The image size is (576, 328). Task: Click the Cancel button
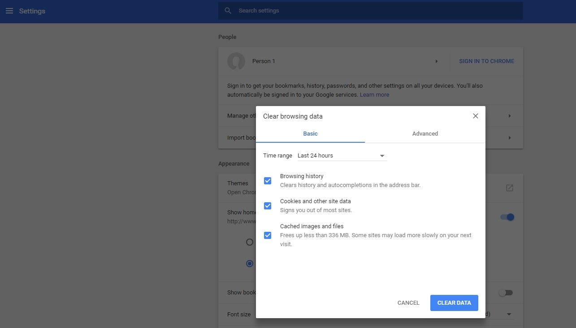coord(408,303)
